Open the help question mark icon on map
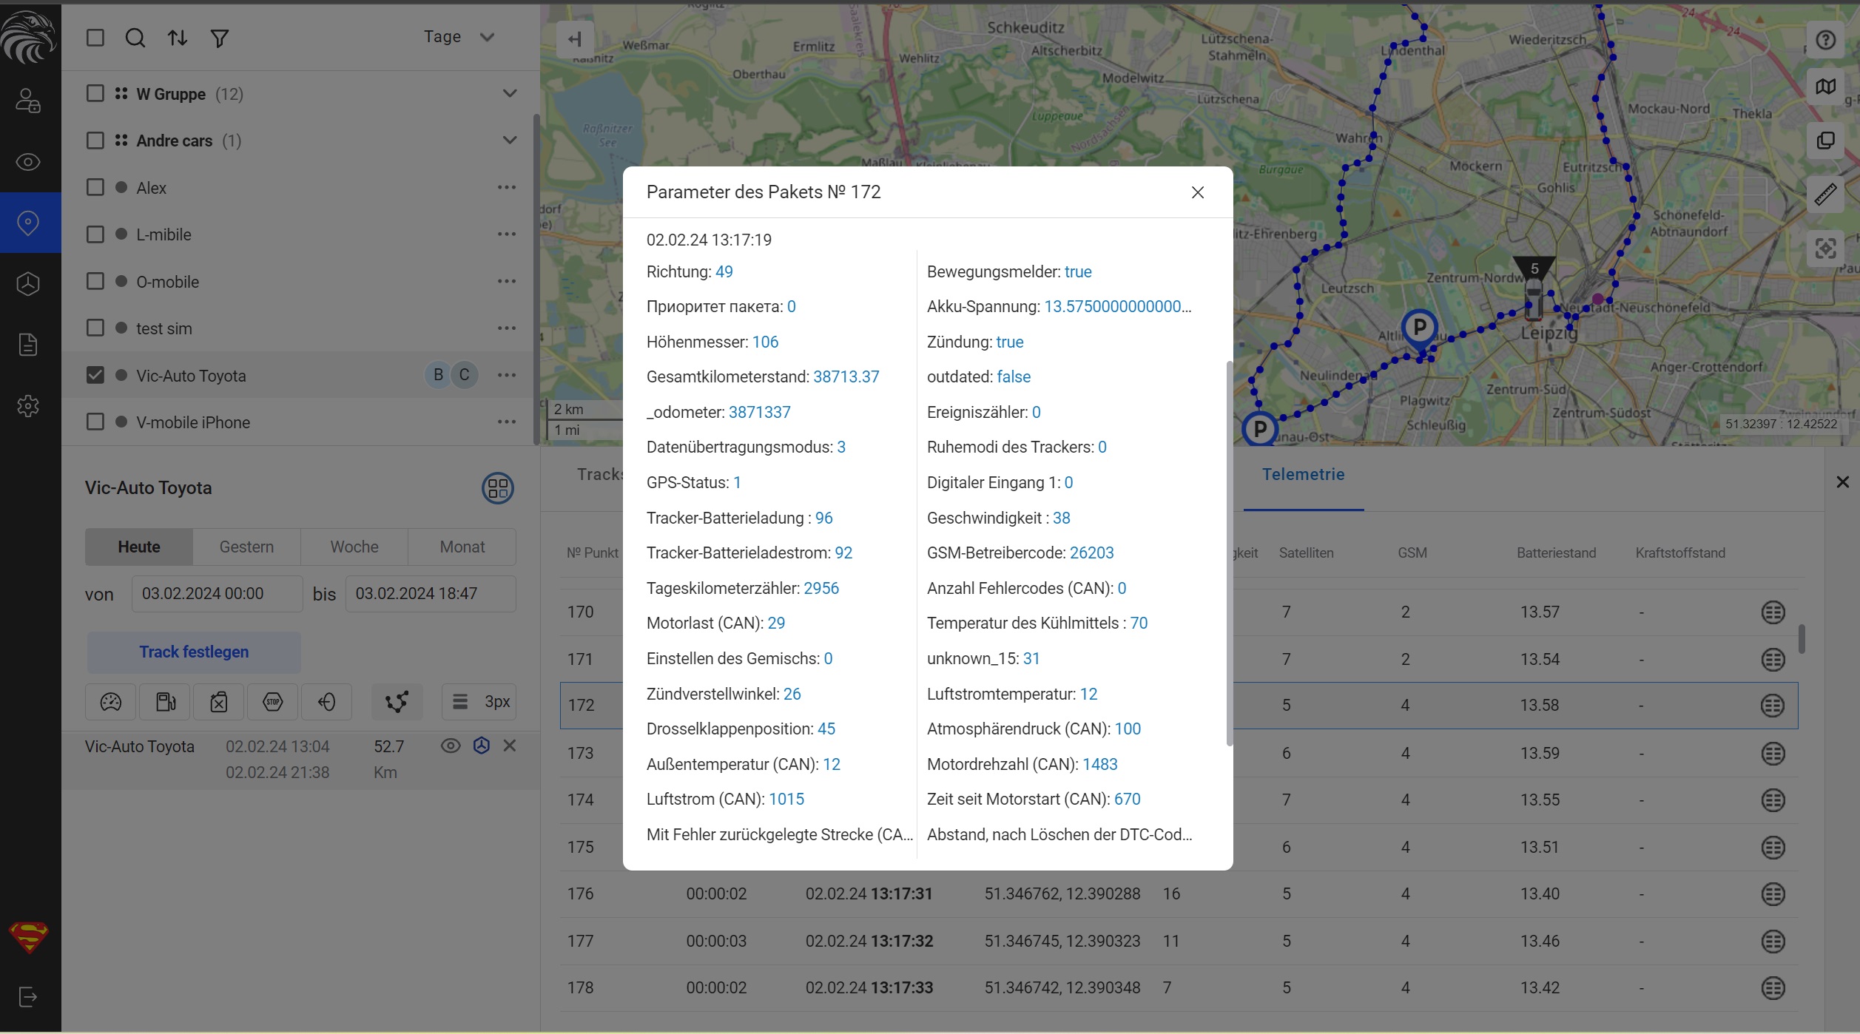Viewport: 1860px width, 1034px height. tap(1826, 40)
